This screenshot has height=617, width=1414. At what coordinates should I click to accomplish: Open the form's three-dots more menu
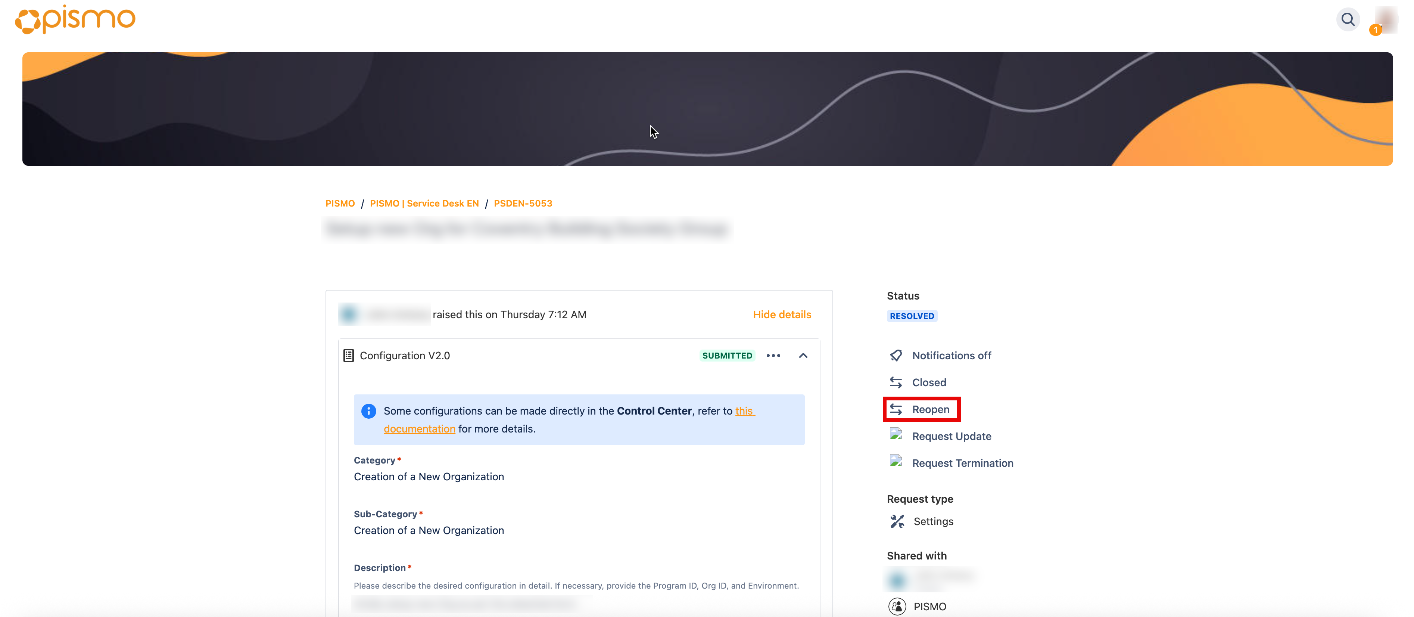tap(773, 356)
